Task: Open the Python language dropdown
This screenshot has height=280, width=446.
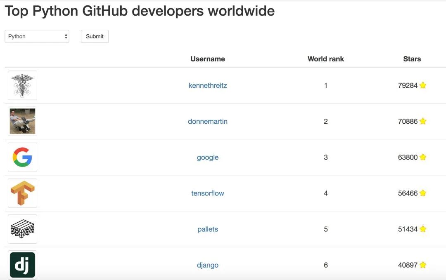Action: pos(37,36)
